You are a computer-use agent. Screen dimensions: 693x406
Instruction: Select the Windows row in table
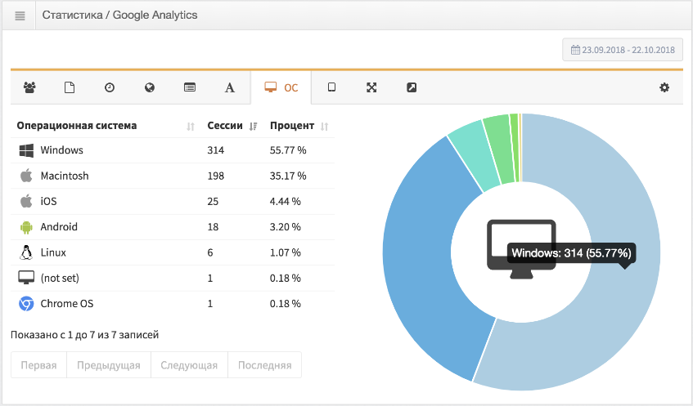pos(173,150)
